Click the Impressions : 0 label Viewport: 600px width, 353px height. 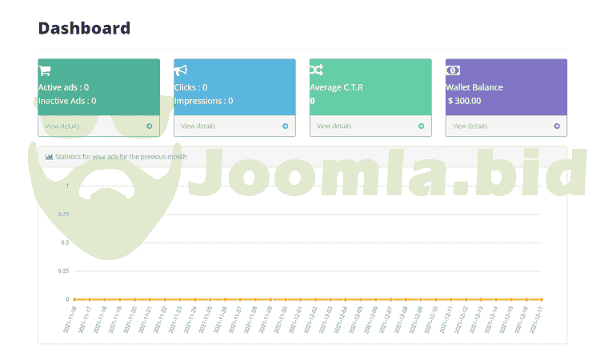[x=203, y=101]
